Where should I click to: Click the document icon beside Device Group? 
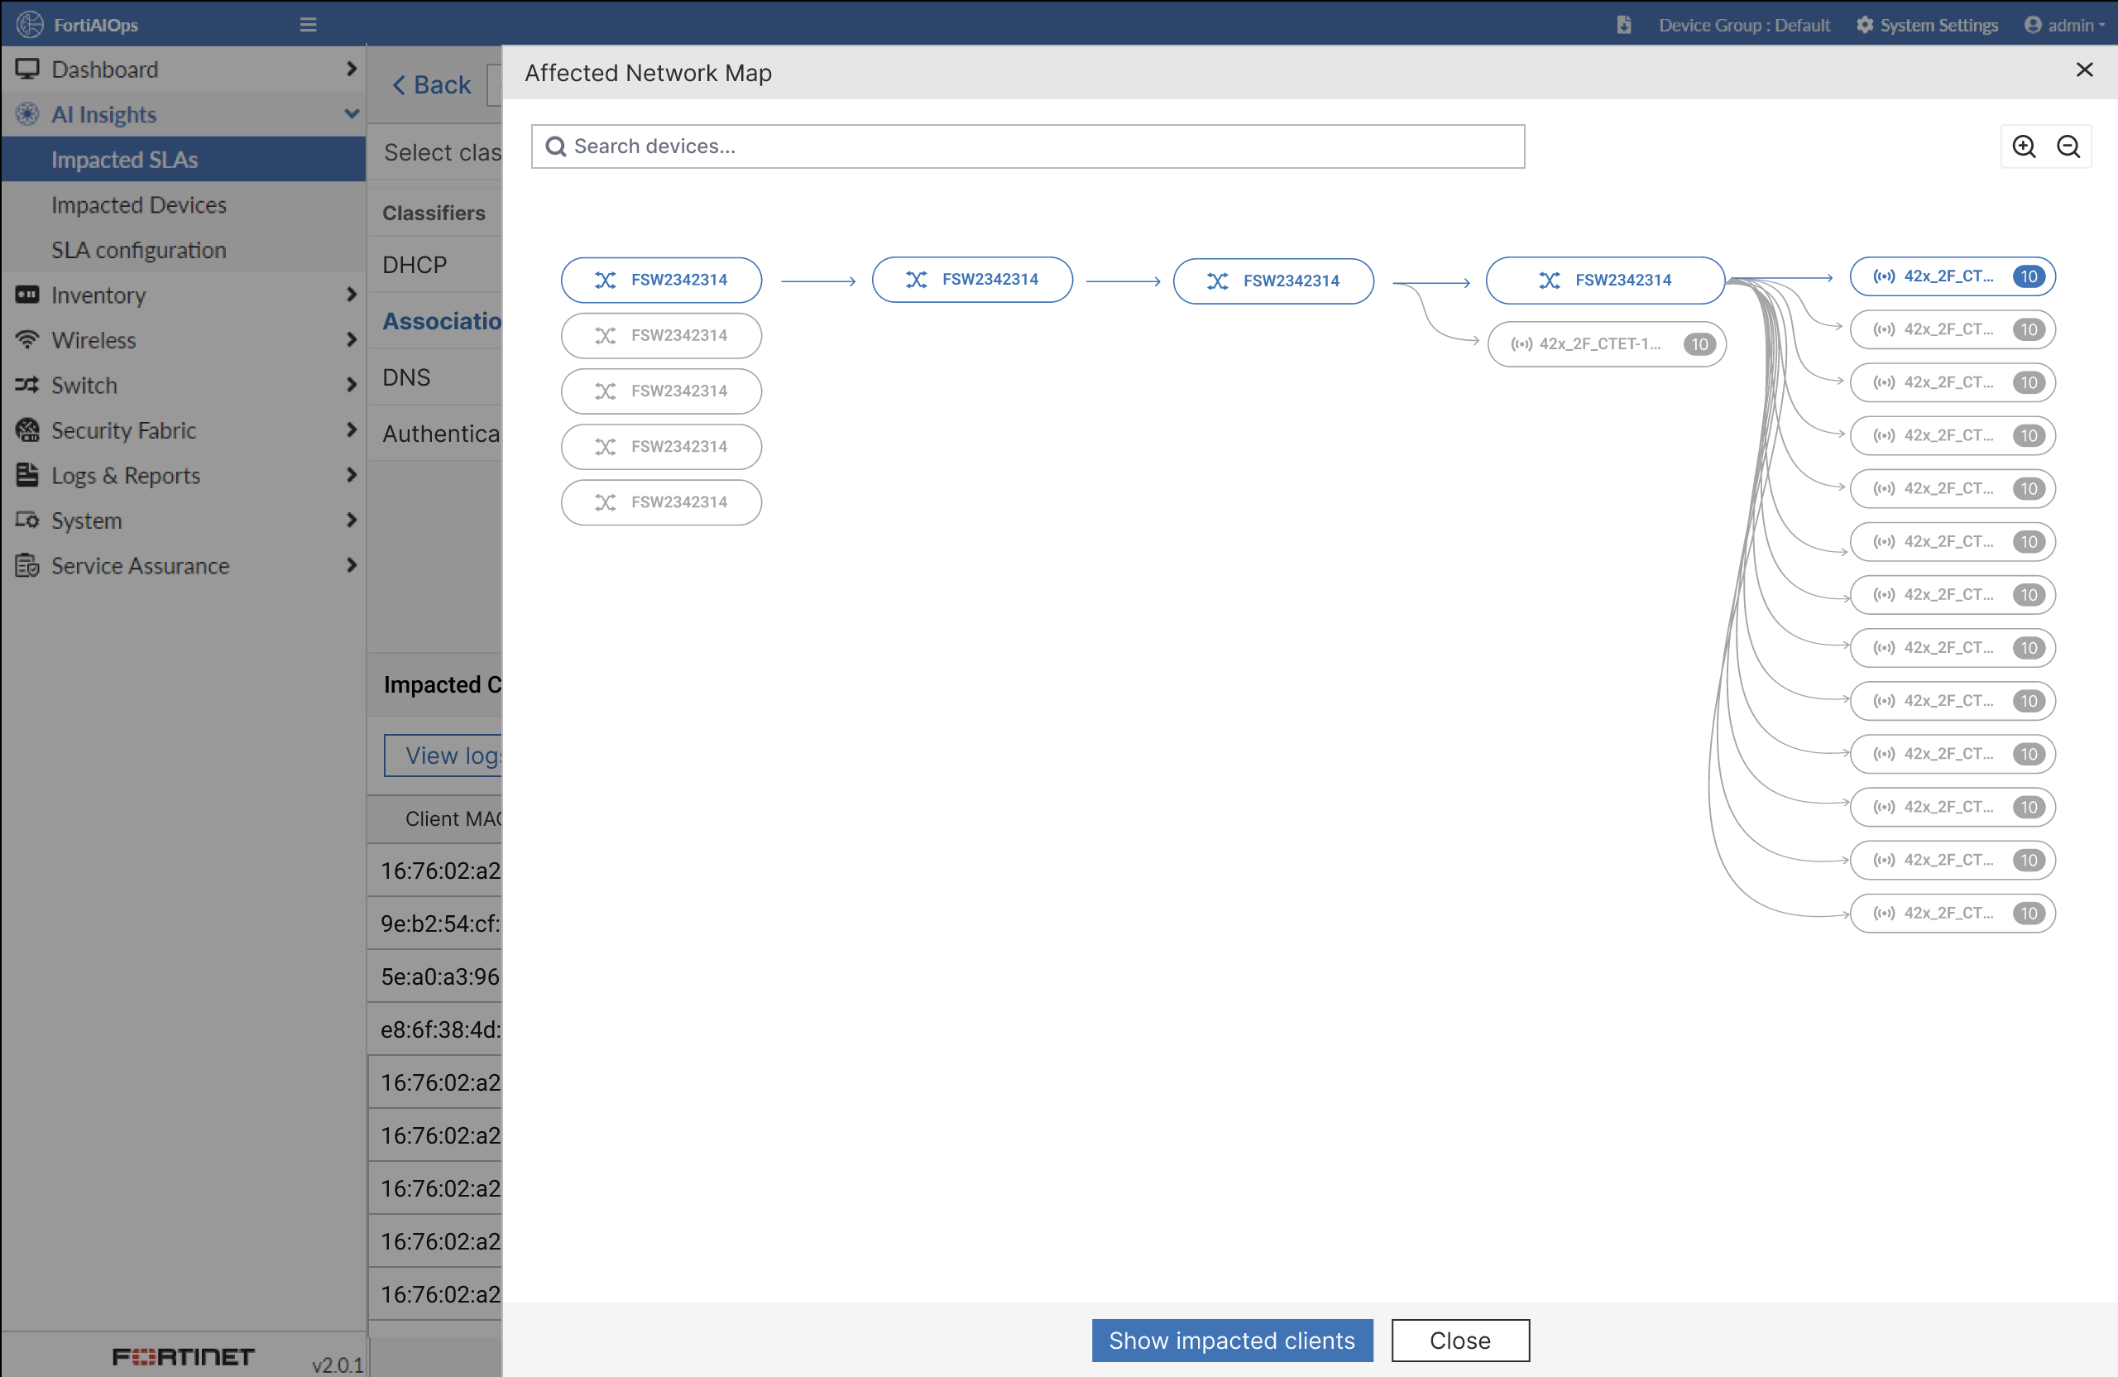(1624, 25)
